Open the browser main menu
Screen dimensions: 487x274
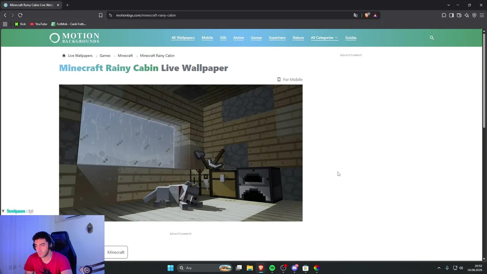point(482,15)
